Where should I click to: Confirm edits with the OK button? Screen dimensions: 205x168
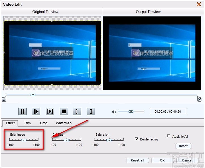(162, 160)
